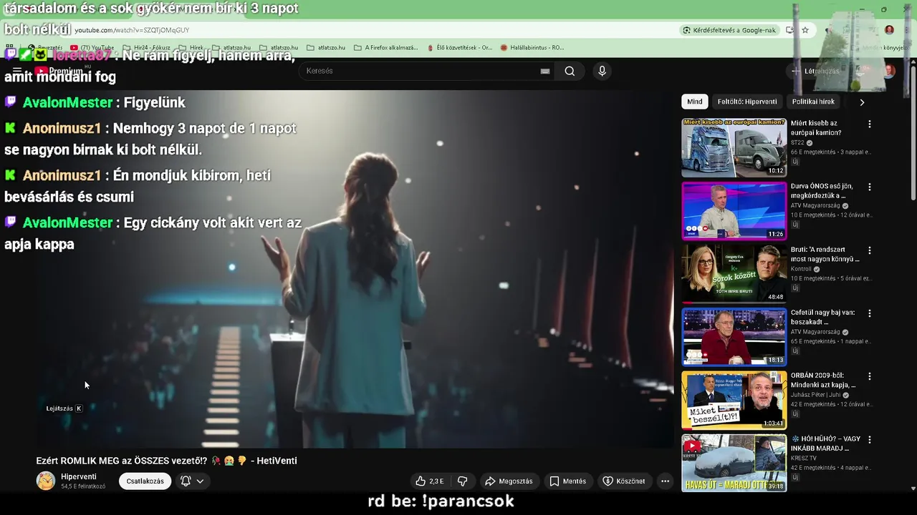Select the Politikai hírek filter chip
The width and height of the screenshot is (917, 515).
click(813, 102)
